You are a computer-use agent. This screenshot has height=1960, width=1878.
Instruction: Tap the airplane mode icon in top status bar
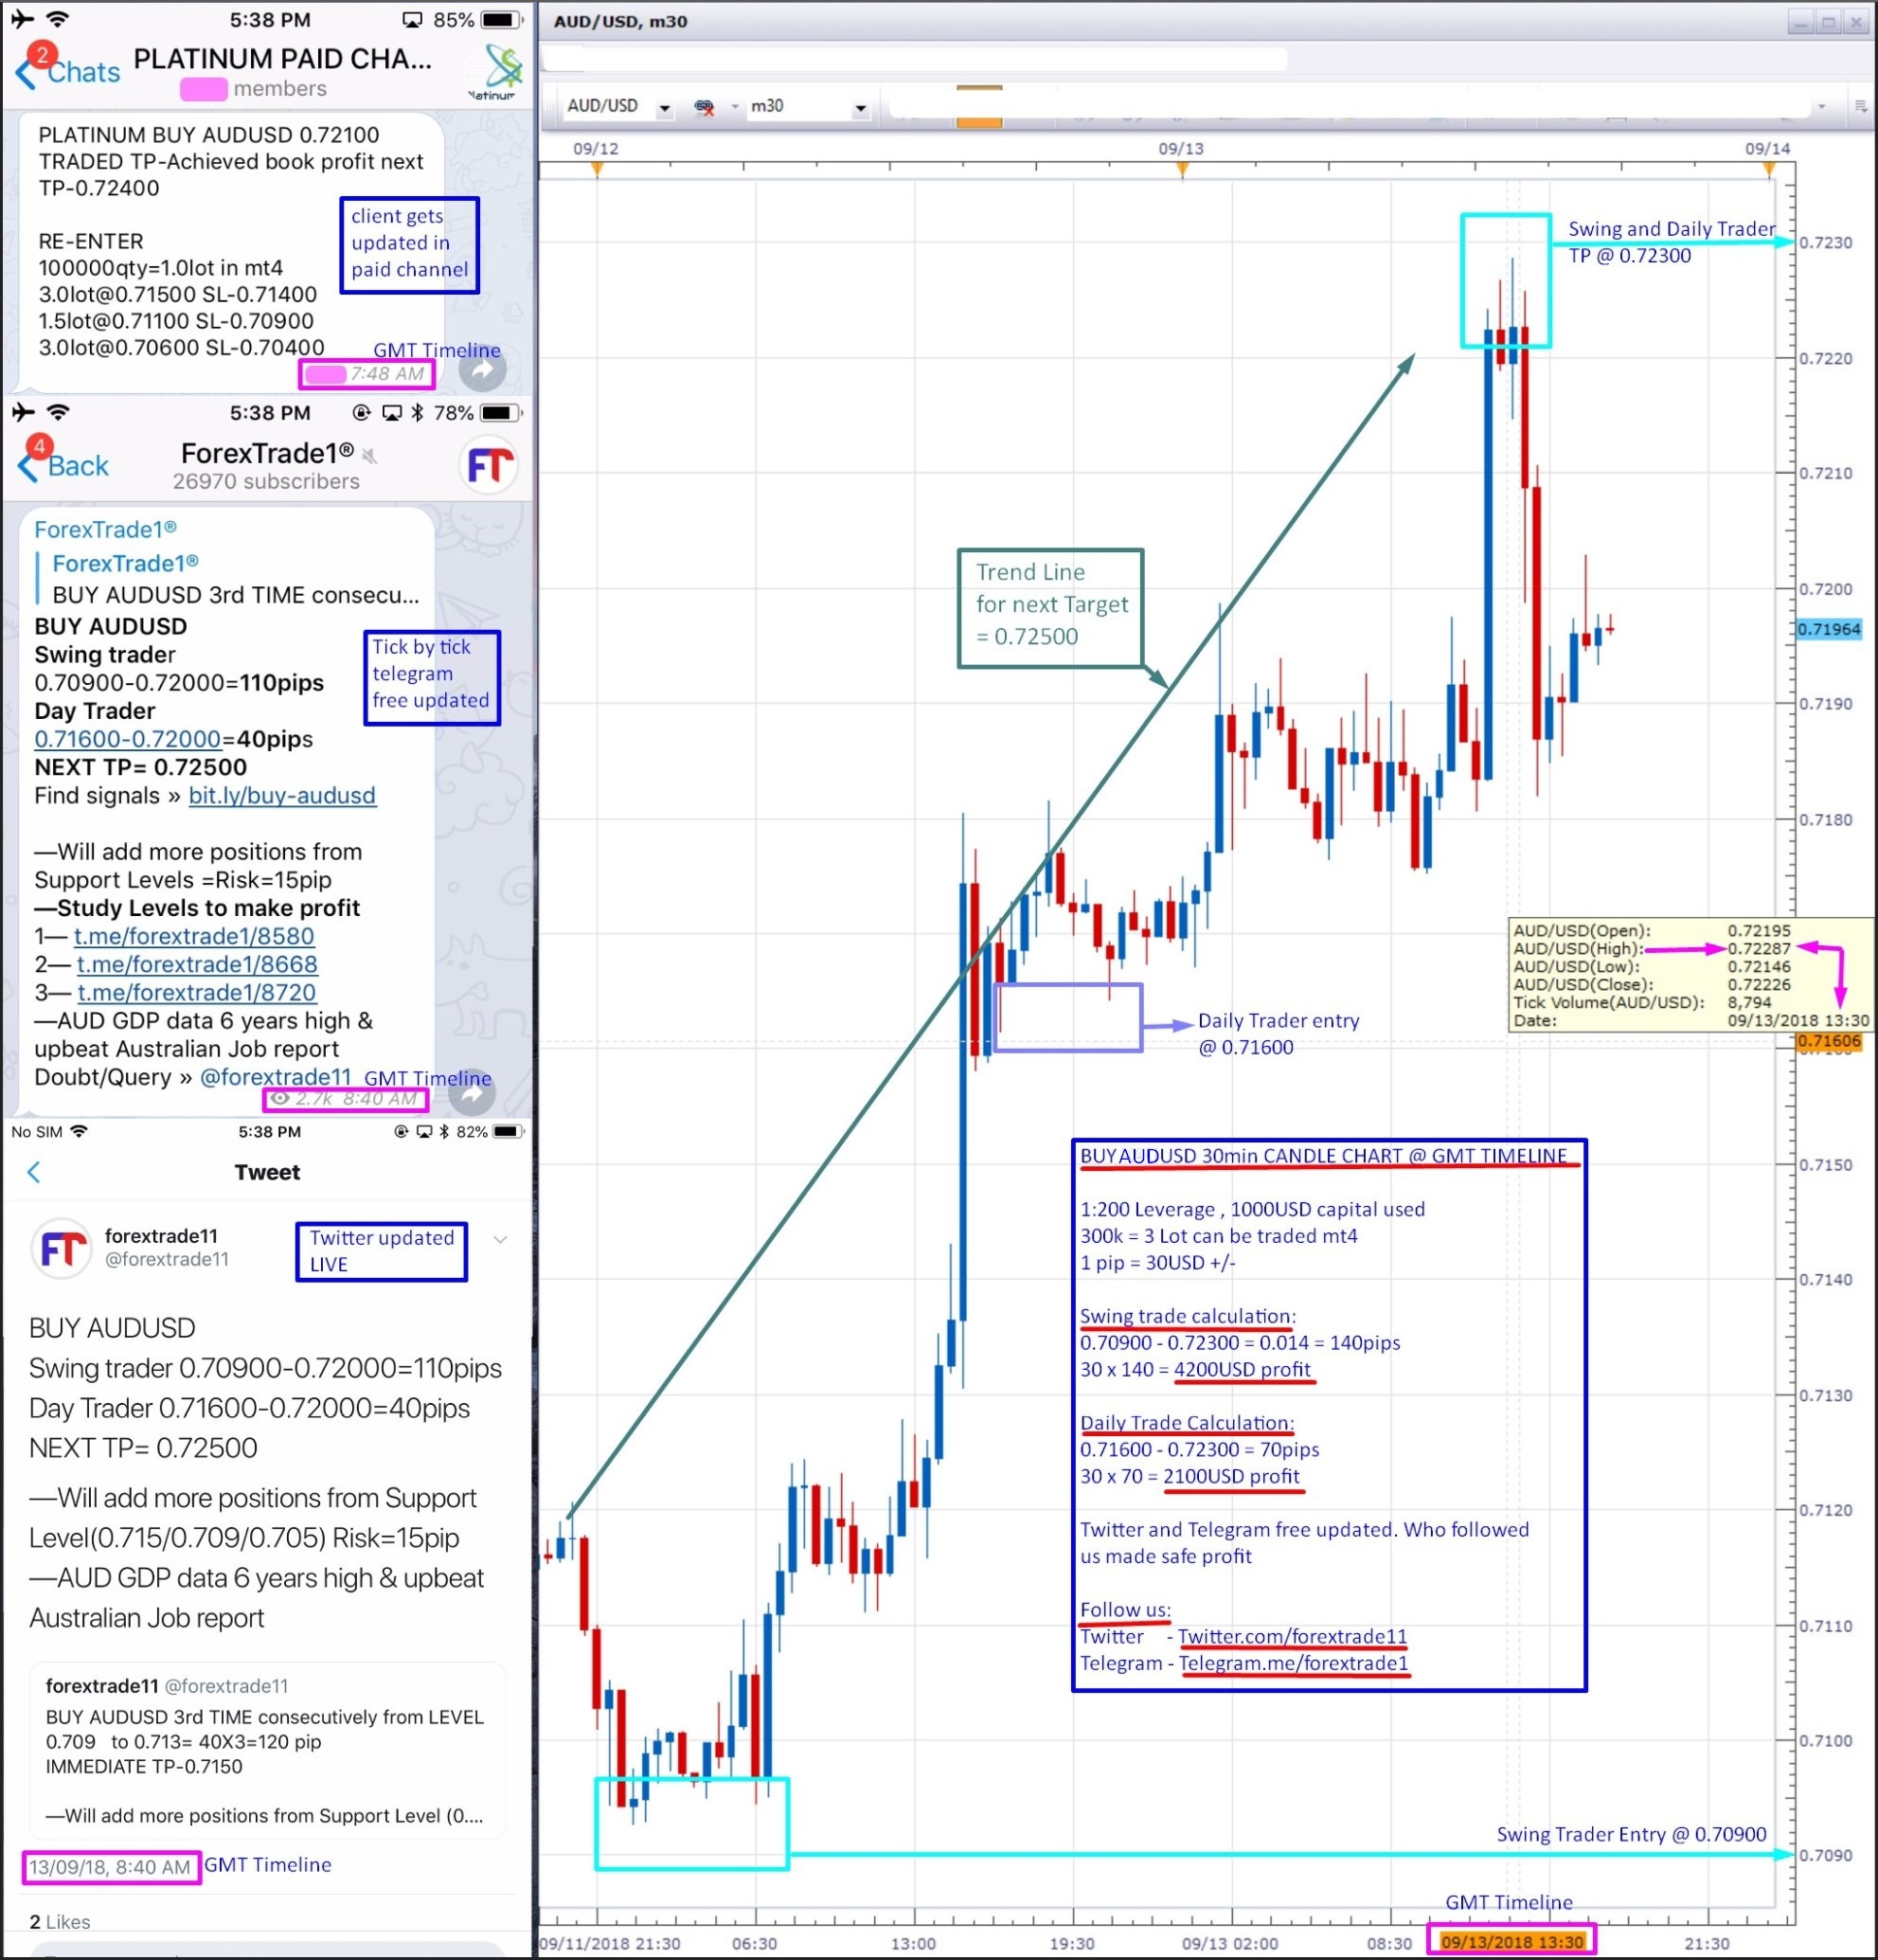click(x=21, y=19)
